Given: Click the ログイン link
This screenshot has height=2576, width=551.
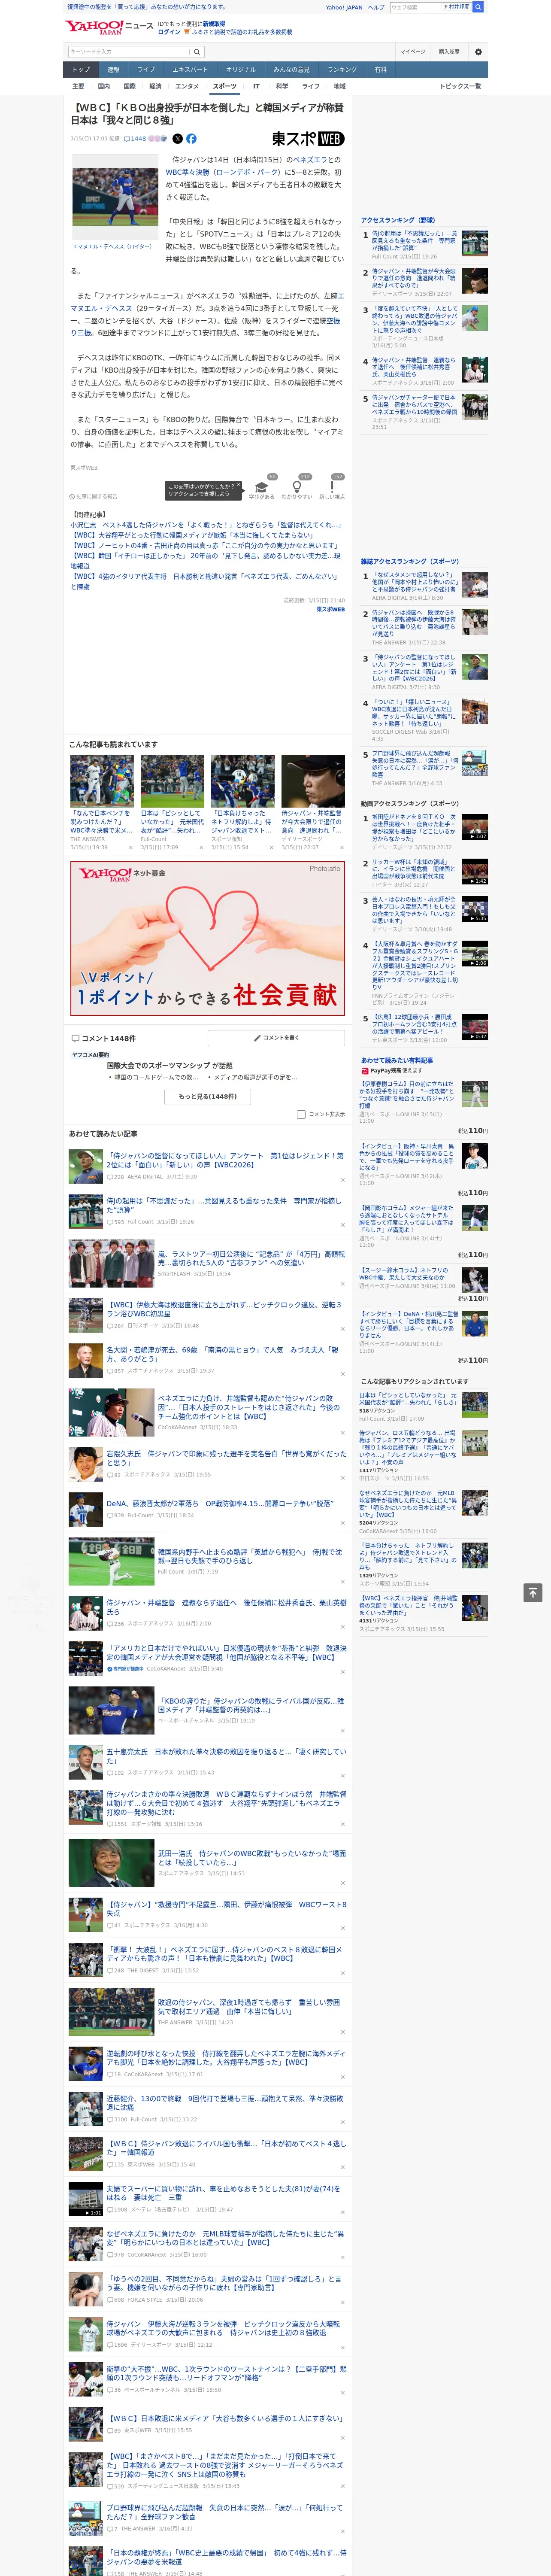Looking at the screenshot, I should 169,32.
